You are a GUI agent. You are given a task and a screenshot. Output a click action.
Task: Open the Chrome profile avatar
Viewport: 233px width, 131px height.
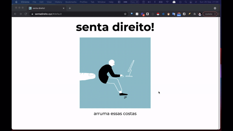coord(200,14)
